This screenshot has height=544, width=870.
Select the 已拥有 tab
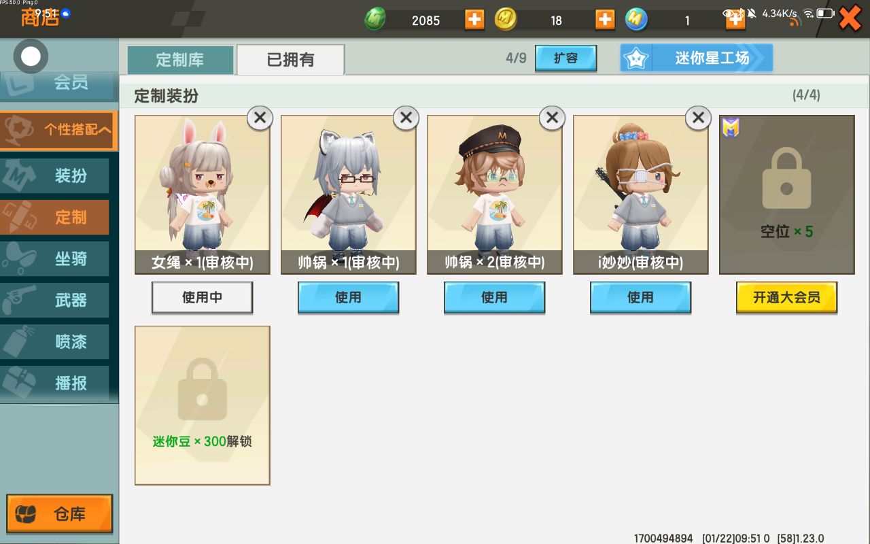tap(290, 60)
